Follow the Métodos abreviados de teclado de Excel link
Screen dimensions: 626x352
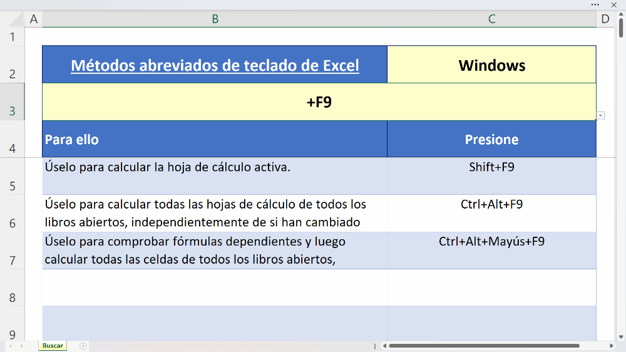point(215,66)
